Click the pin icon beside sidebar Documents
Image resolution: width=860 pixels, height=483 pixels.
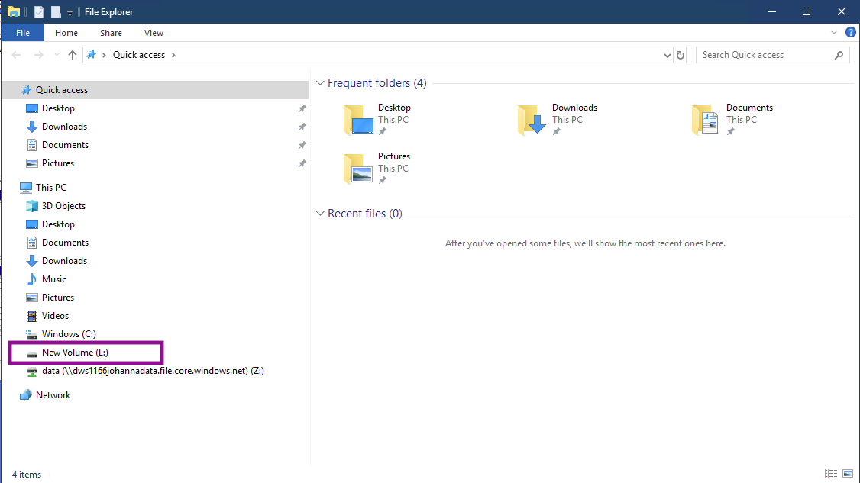point(302,145)
